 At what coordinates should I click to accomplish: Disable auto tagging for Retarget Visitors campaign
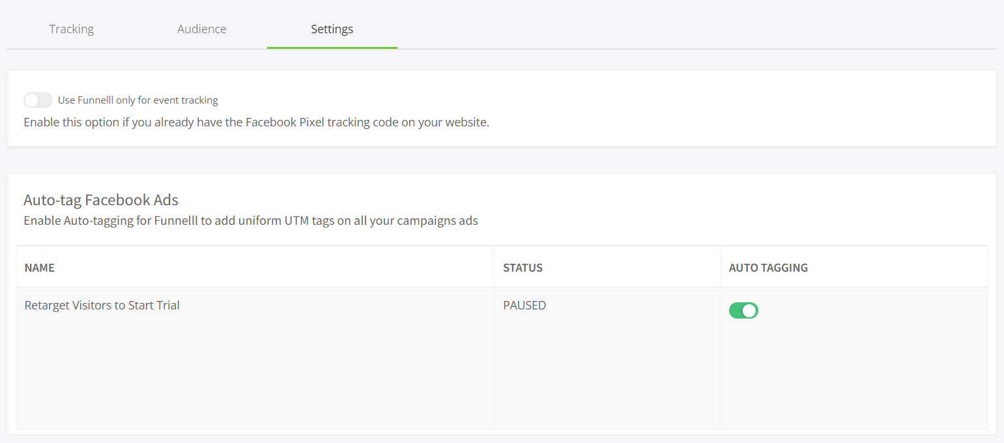point(743,311)
